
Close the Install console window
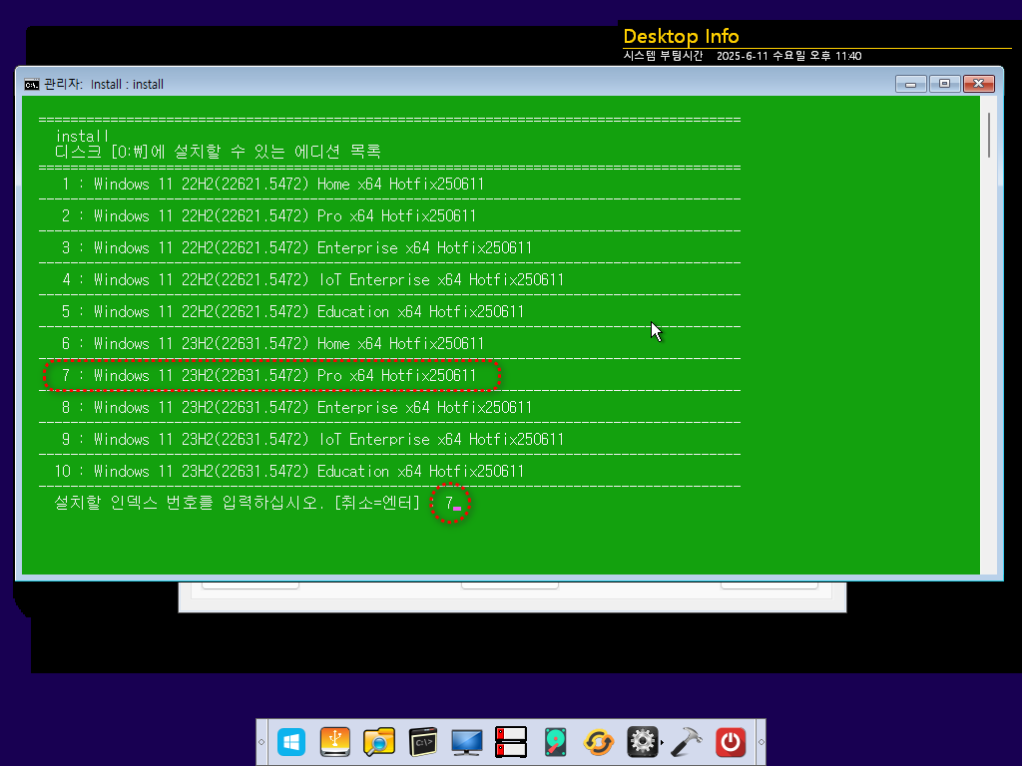click(x=978, y=84)
